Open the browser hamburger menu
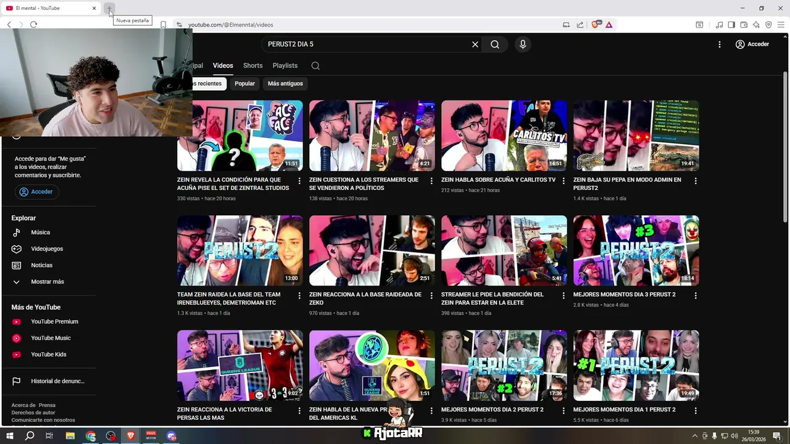 781,25
